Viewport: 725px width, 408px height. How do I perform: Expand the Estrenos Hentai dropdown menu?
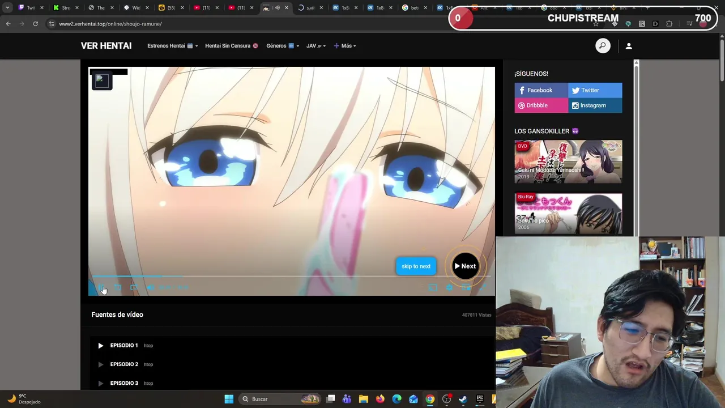tap(172, 46)
